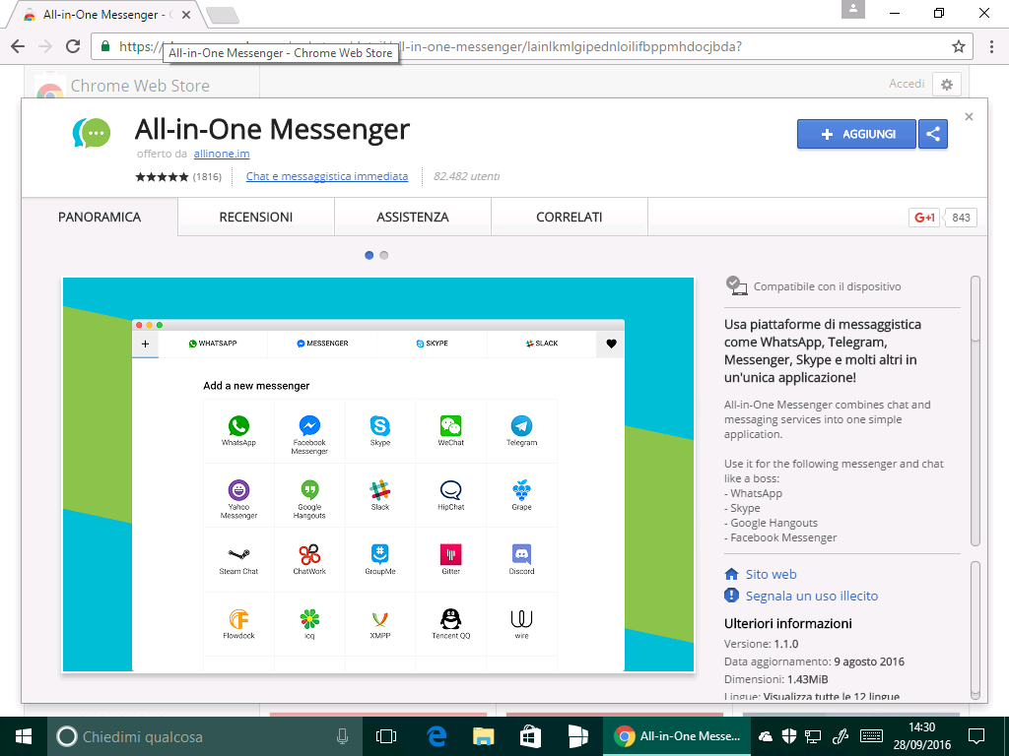Click the Yahoo Messenger icon
1009x756 pixels.
[x=238, y=490]
